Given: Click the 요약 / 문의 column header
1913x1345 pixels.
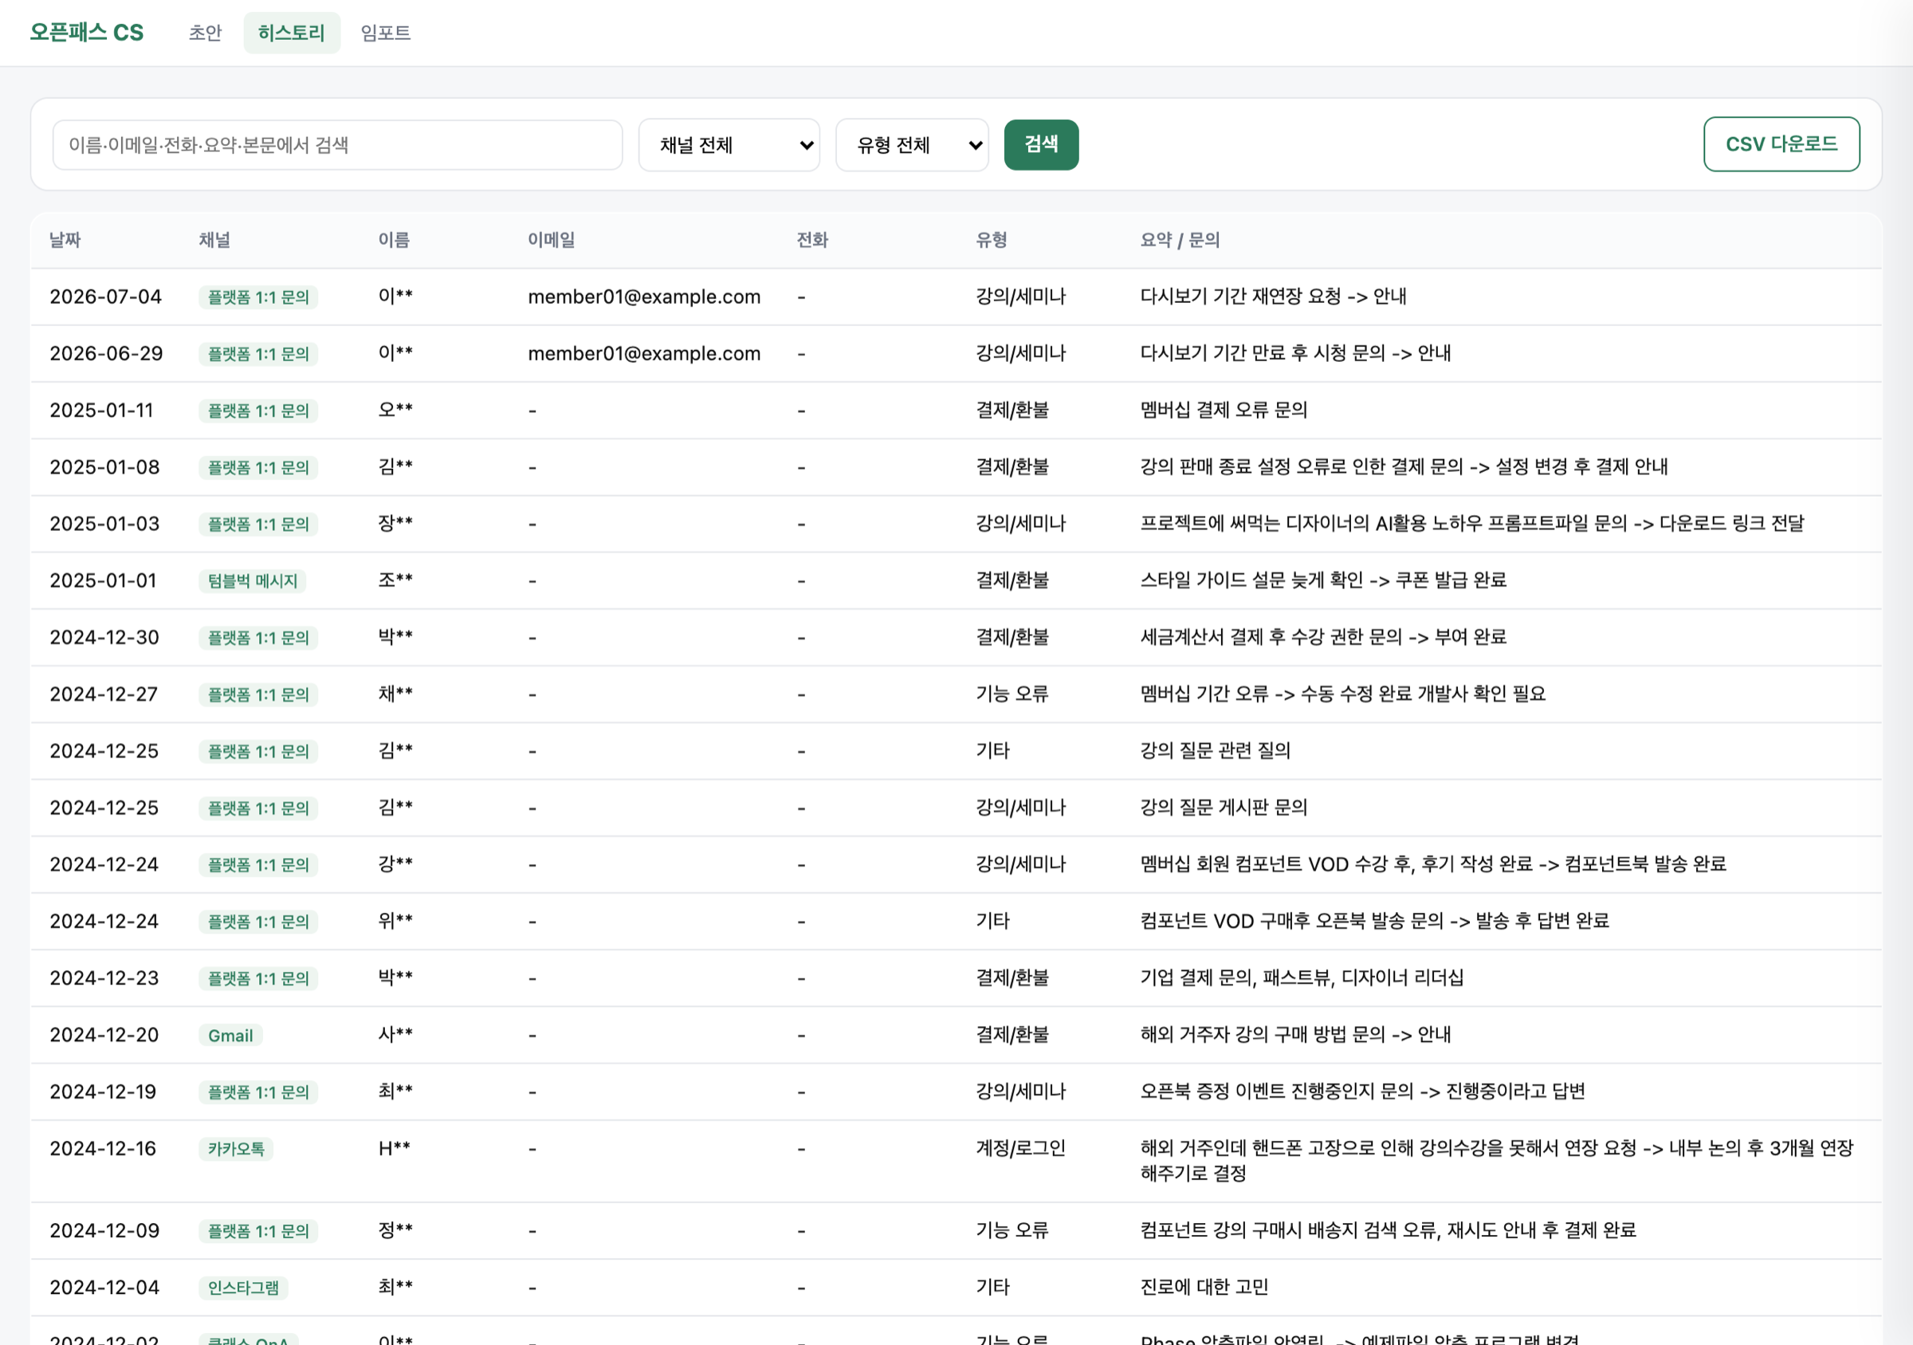Looking at the screenshot, I should 1180,240.
